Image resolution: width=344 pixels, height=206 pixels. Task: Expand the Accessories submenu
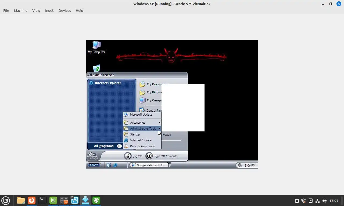[x=142, y=123]
